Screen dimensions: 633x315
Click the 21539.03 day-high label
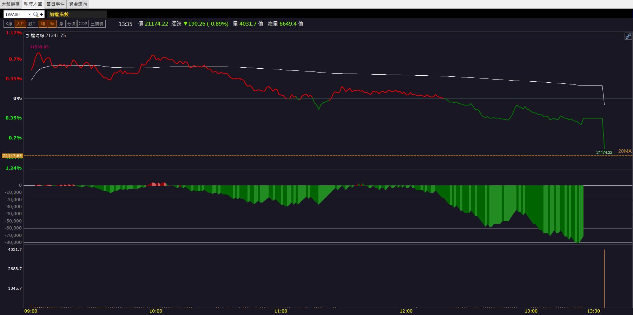point(39,47)
